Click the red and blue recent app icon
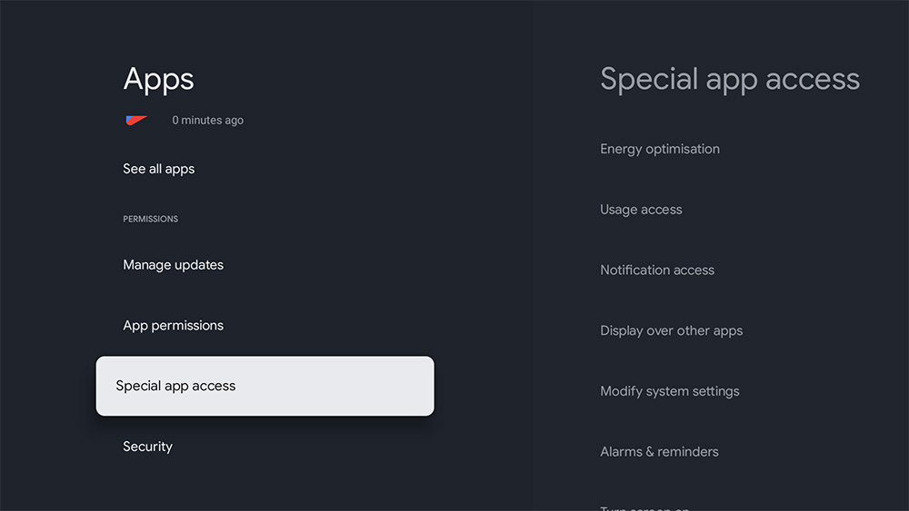The width and height of the screenshot is (909, 511). (136, 120)
